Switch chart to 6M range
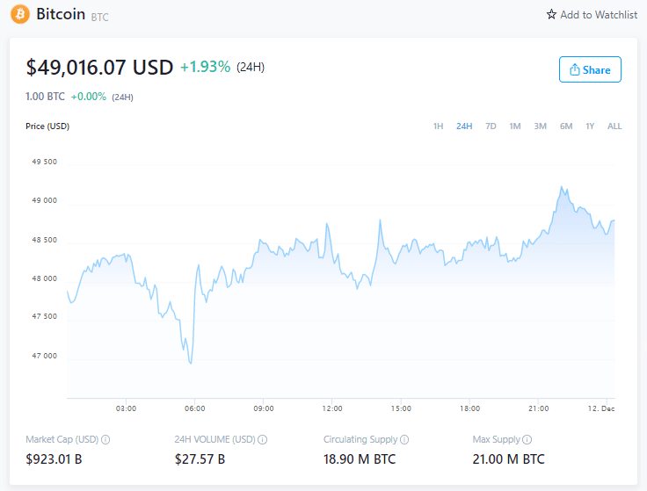647x491 pixels. coord(566,126)
